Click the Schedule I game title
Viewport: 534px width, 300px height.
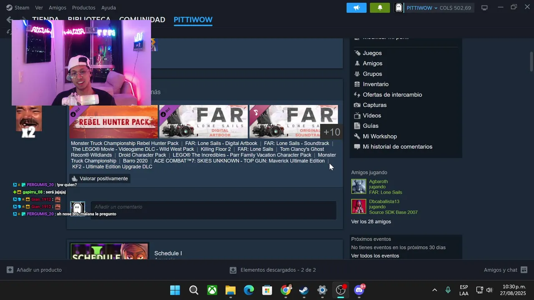tap(168, 253)
